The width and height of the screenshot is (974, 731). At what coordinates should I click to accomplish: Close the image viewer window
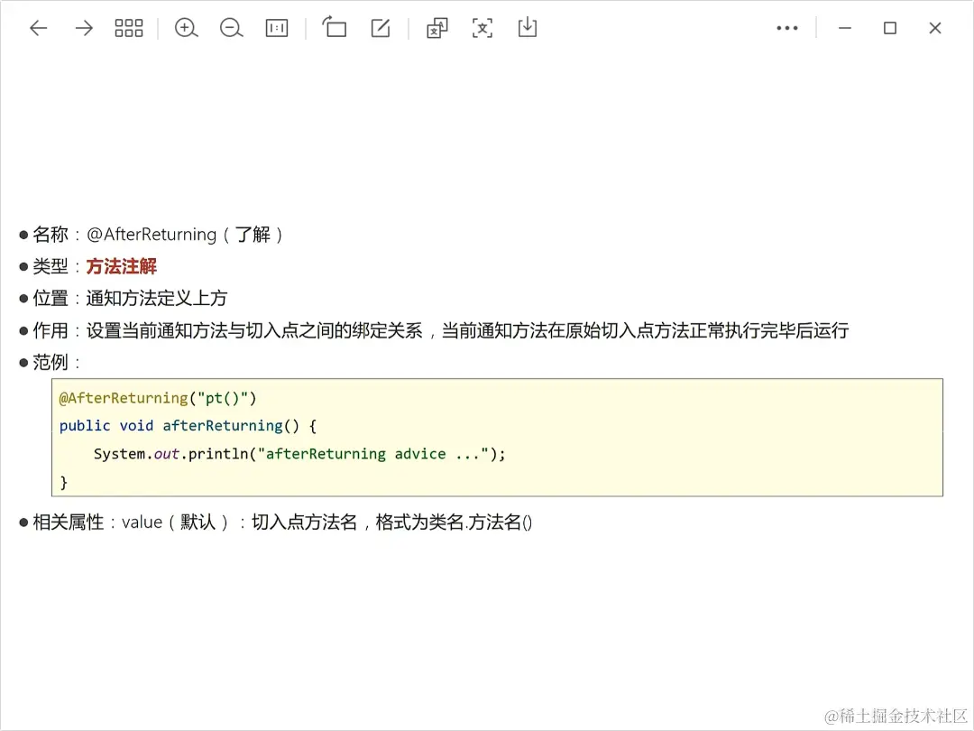point(935,28)
